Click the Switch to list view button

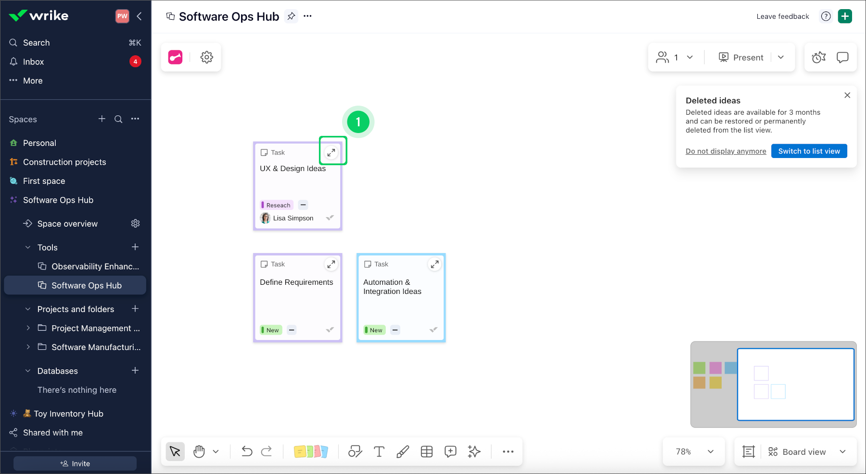point(809,151)
